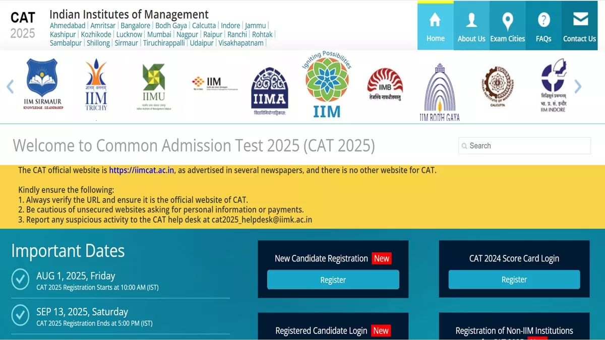The width and height of the screenshot is (605, 340).
Task: Open the Calcutta institute link
Action: tap(204, 26)
